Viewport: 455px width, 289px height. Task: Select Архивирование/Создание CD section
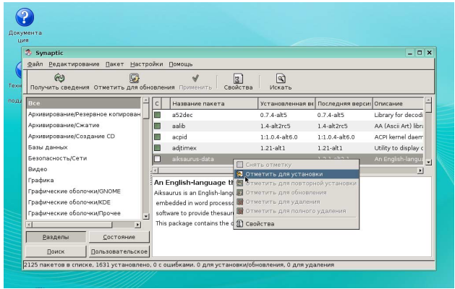pyautogui.click(x=84, y=137)
